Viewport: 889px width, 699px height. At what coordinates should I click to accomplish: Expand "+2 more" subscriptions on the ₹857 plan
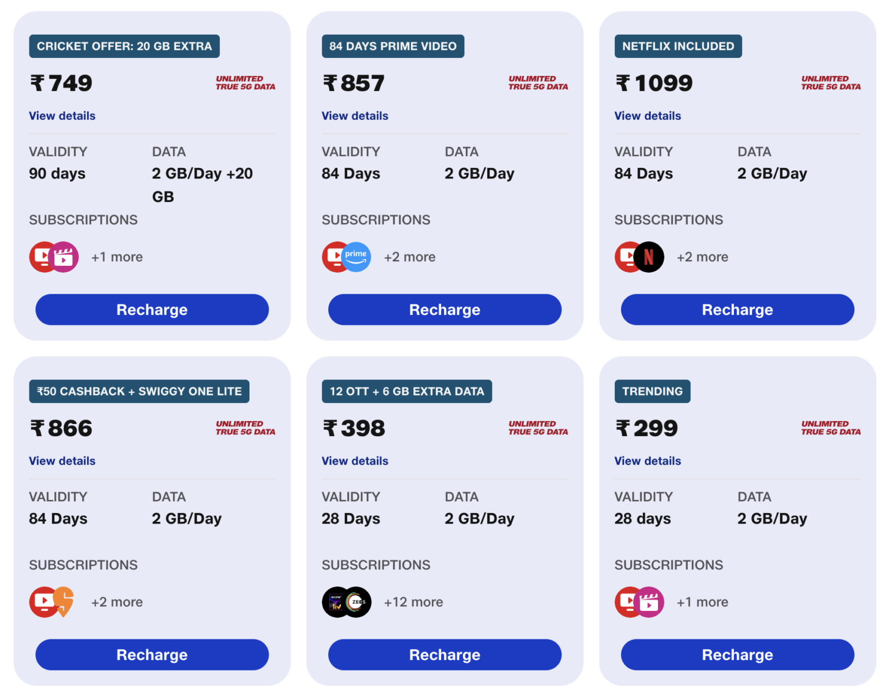[x=410, y=257]
